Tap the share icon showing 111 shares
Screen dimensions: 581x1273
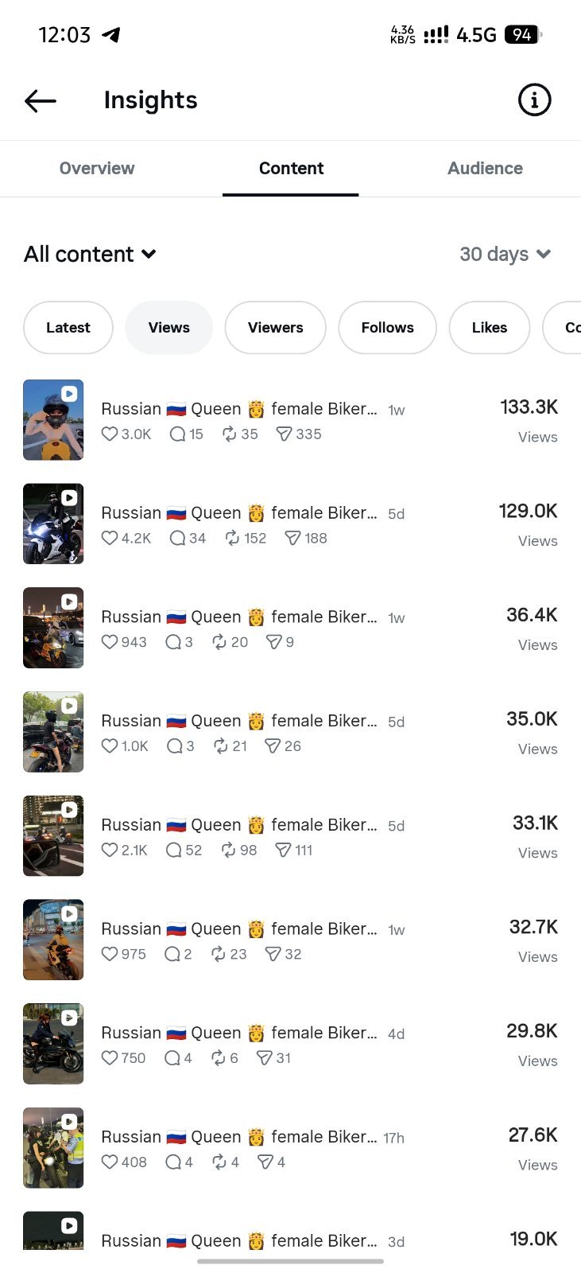click(283, 851)
